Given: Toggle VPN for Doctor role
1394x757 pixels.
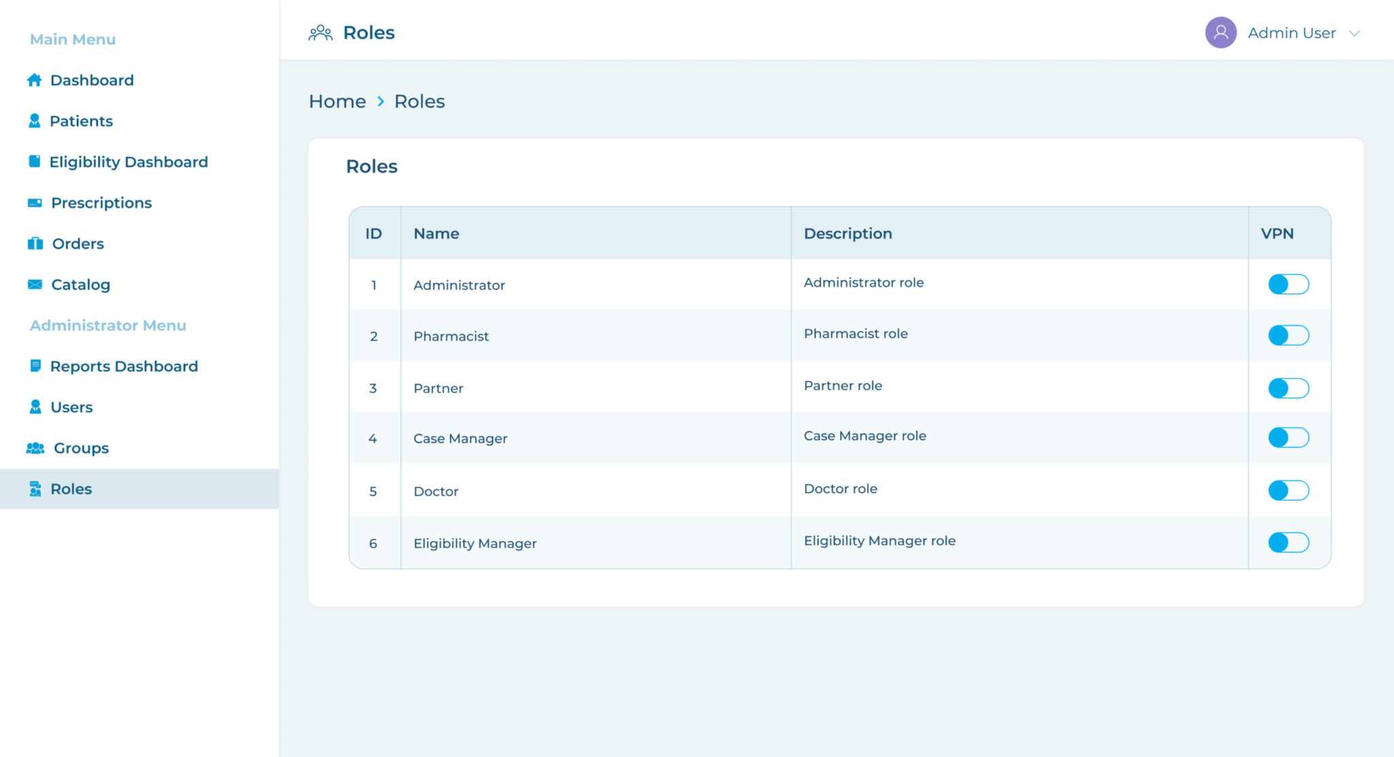Looking at the screenshot, I should coord(1288,490).
